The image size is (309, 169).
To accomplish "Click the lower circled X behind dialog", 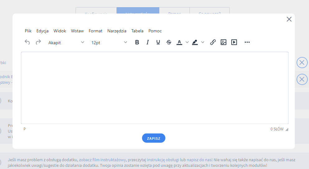I will [302, 79].
